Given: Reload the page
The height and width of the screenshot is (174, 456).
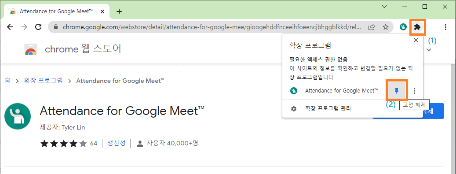Looking at the screenshot, I should tap(38, 27).
